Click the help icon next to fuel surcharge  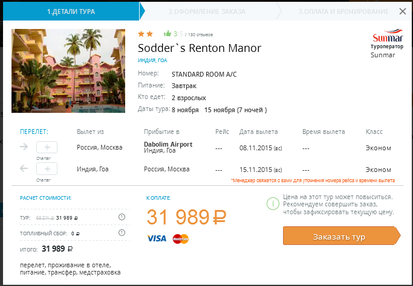click(122, 232)
